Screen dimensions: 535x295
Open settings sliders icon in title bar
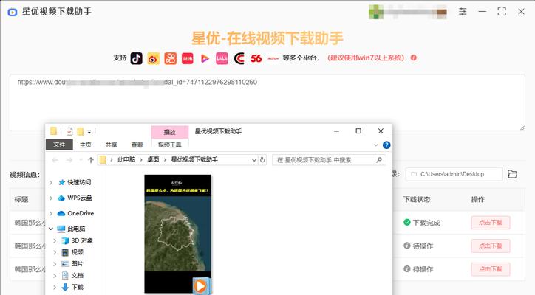[x=463, y=12]
